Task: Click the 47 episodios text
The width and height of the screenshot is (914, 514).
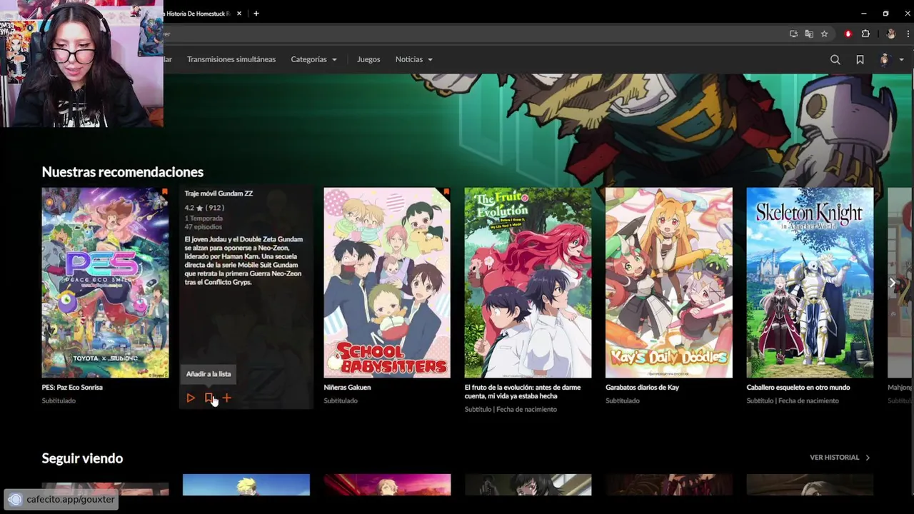Action: 203,227
